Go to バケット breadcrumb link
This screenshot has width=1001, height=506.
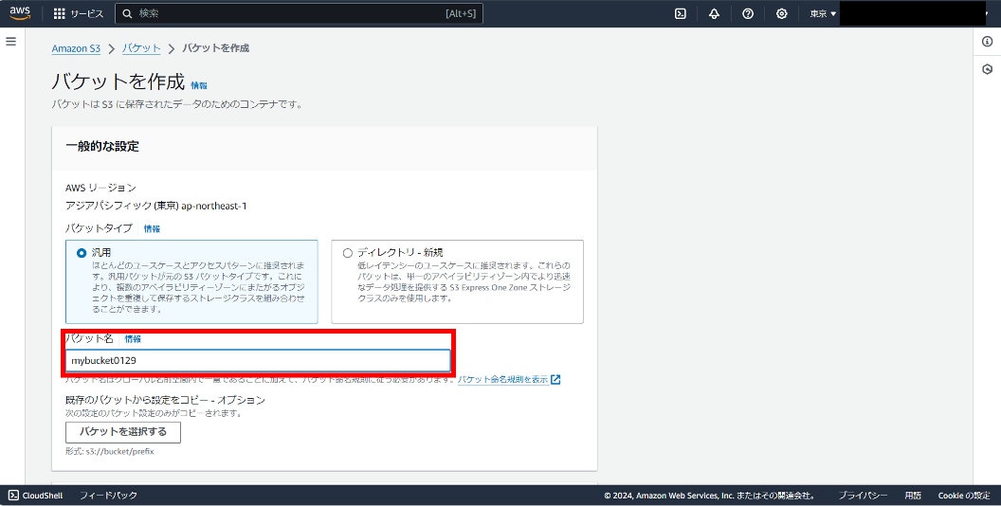pos(141,48)
